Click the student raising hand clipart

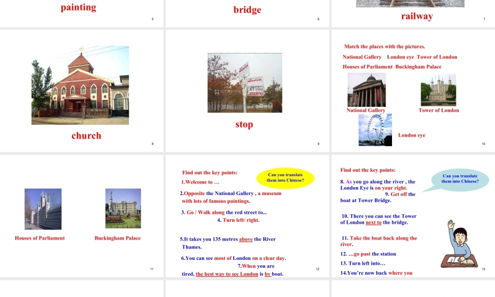coord(458,244)
